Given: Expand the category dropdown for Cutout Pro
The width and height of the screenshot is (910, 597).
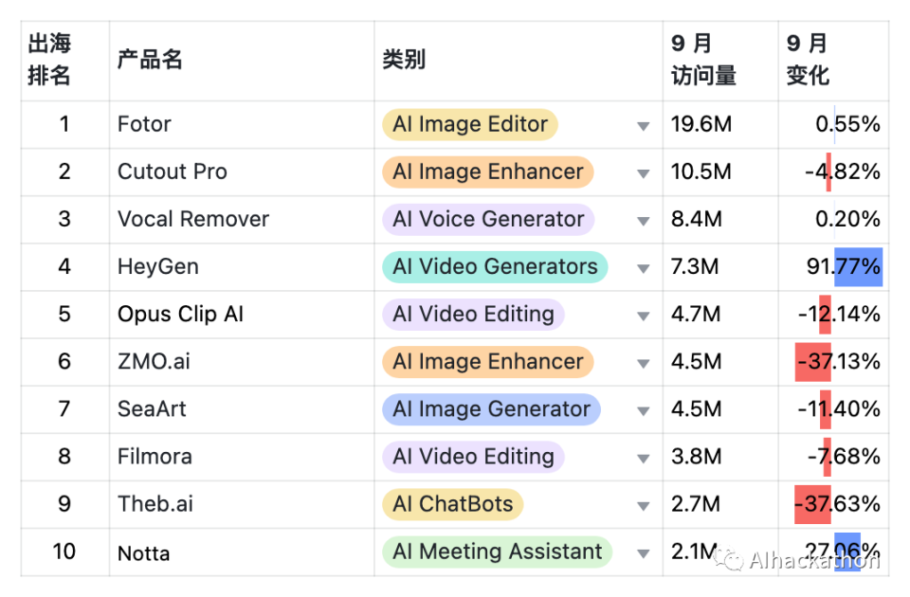Looking at the screenshot, I should tap(644, 172).
